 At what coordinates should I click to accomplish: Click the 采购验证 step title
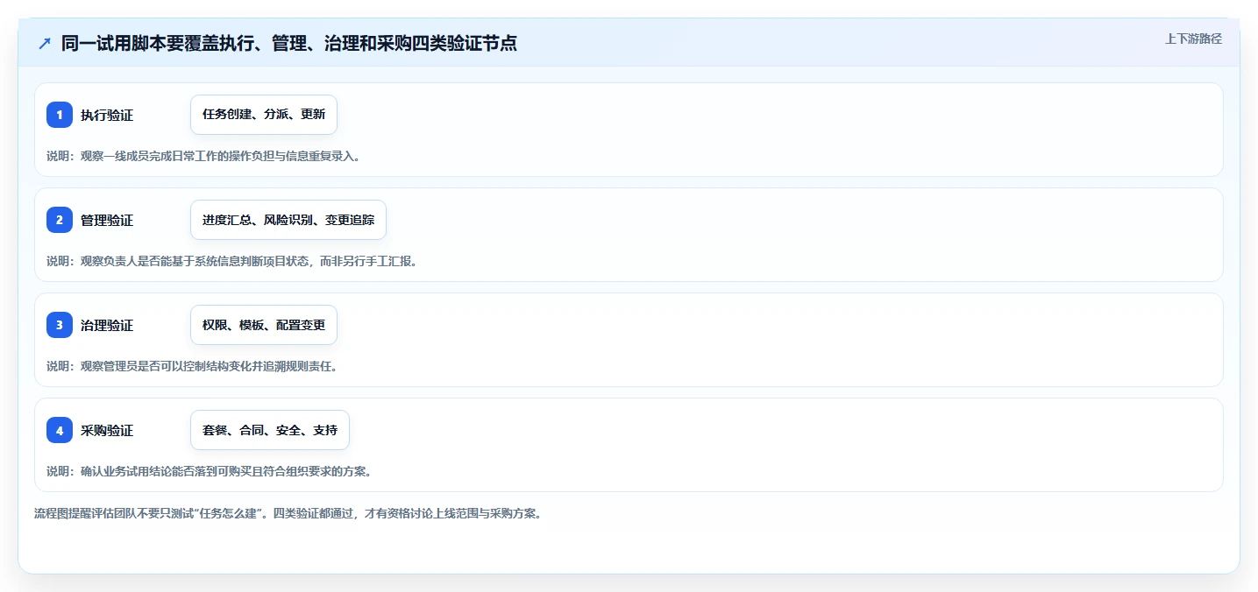(x=107, y=430)
